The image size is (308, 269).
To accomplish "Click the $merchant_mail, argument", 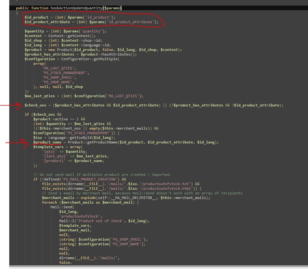I will 75,230.
